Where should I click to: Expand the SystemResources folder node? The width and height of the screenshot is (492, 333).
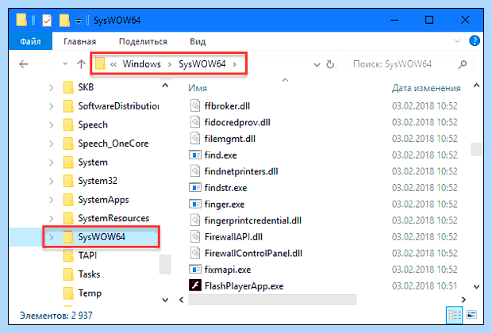[x=52, y=218]
